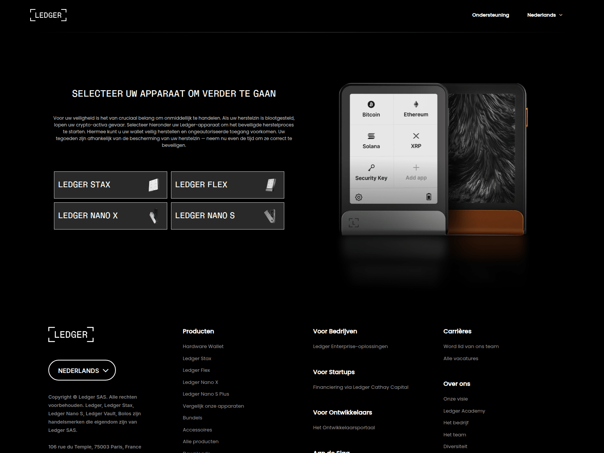Click the patterned Ledger Stax back image

coord(482,148)
